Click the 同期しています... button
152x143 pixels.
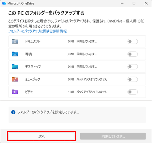point(113,136)
